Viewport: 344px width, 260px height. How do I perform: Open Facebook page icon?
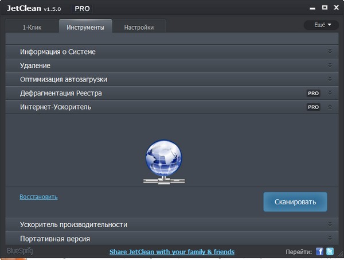coord(319,251)
